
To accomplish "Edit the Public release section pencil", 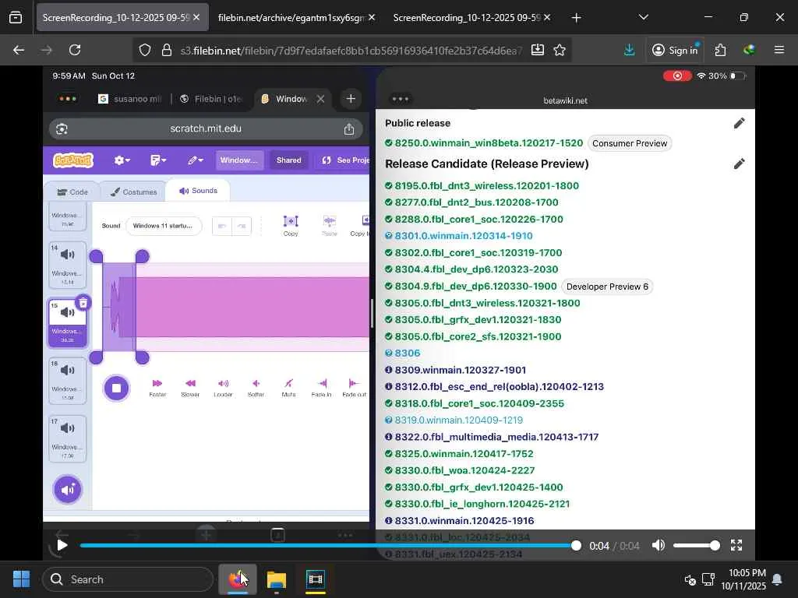I will click(739, 123).
